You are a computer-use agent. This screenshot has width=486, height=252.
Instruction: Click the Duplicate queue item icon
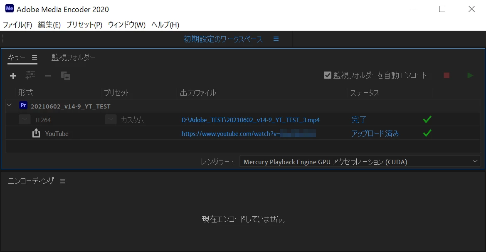(x=65, y=76)
